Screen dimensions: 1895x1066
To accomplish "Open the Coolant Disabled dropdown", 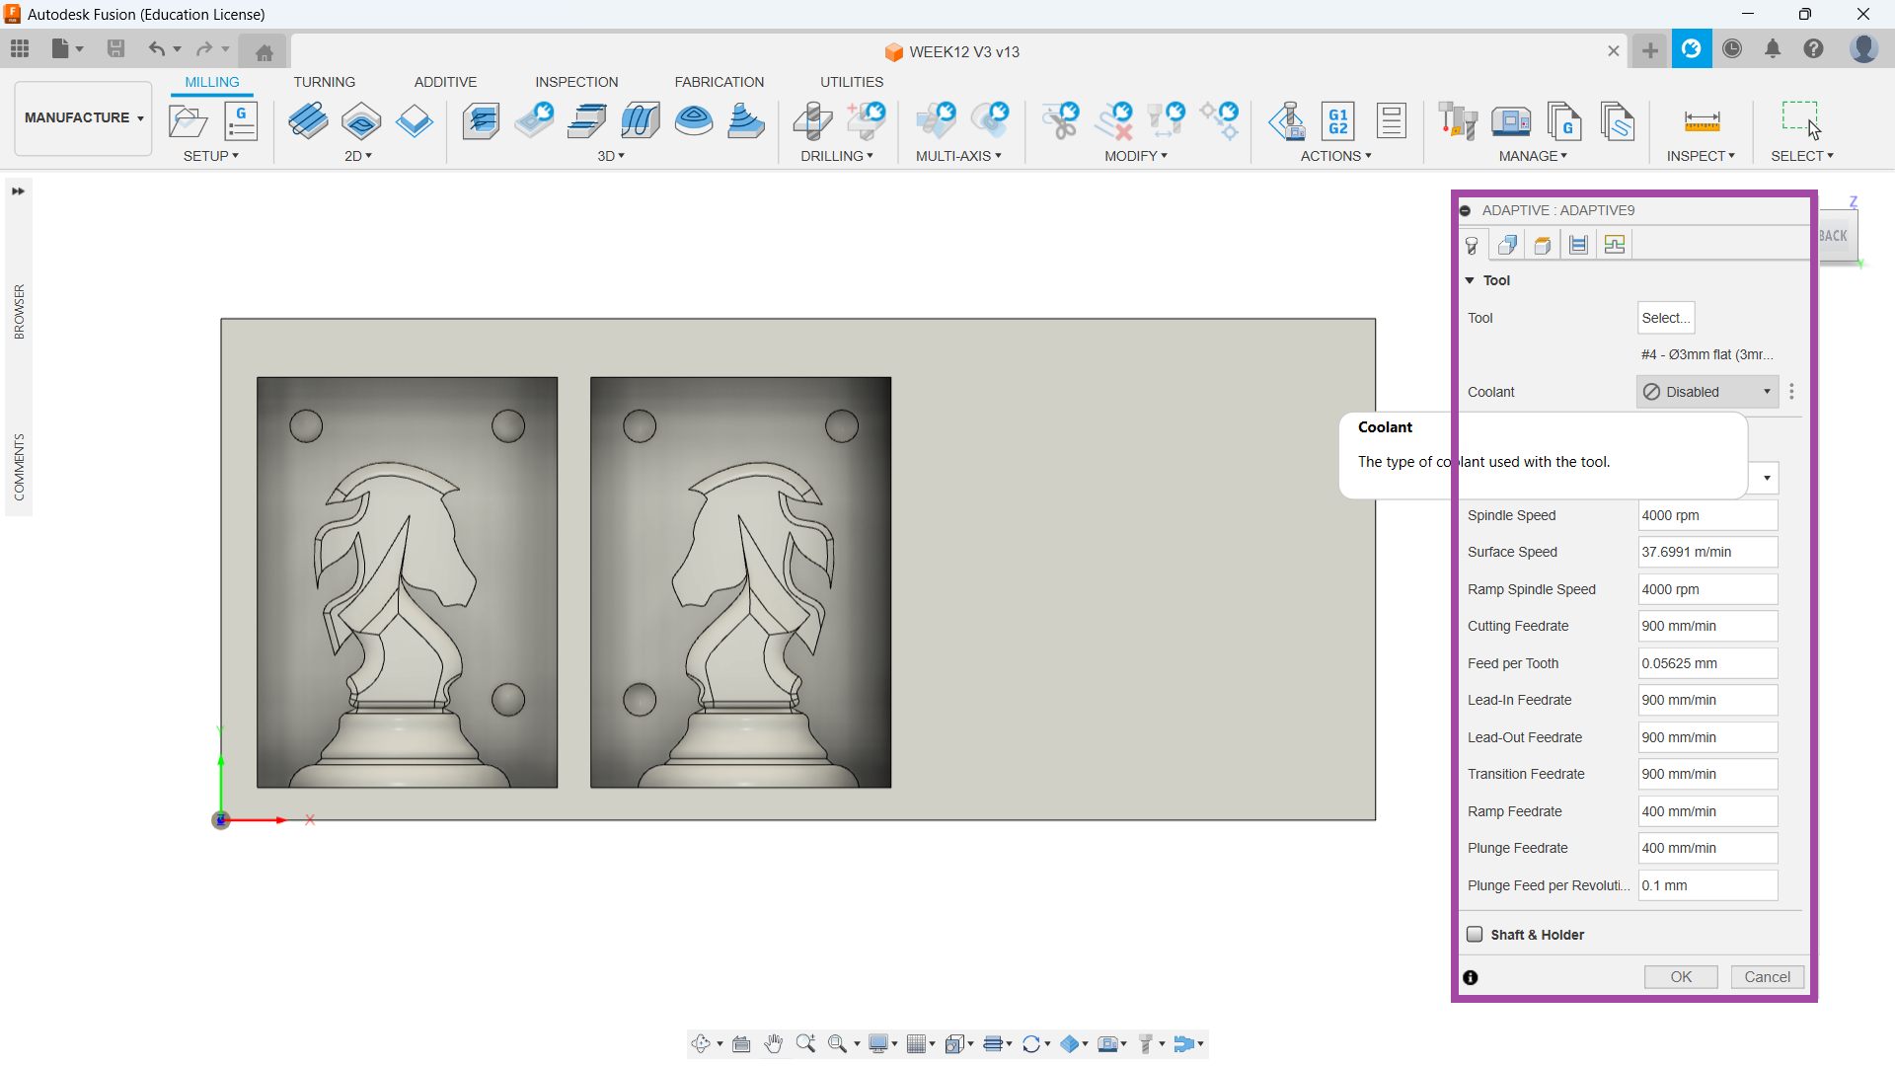I will pos(1706,392).
